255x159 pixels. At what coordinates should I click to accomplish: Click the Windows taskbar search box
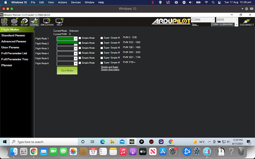(x=44, y=142)
